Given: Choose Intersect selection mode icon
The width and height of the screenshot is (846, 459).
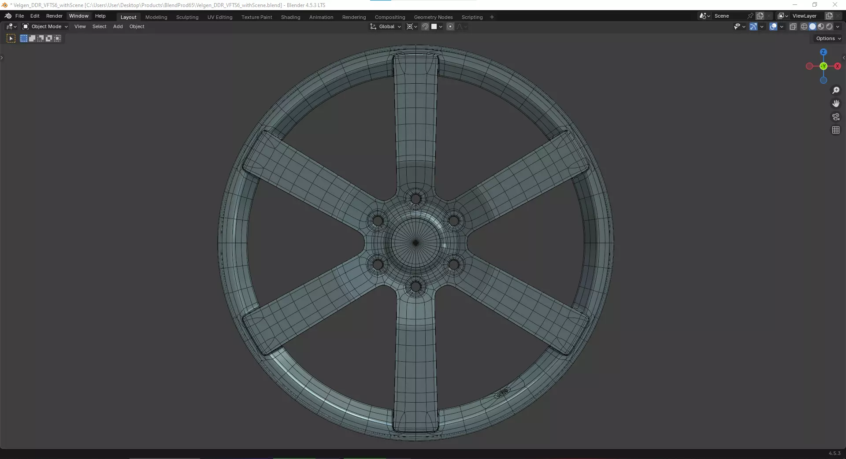Looking at the screenshot, I should (x=57, y=38).
